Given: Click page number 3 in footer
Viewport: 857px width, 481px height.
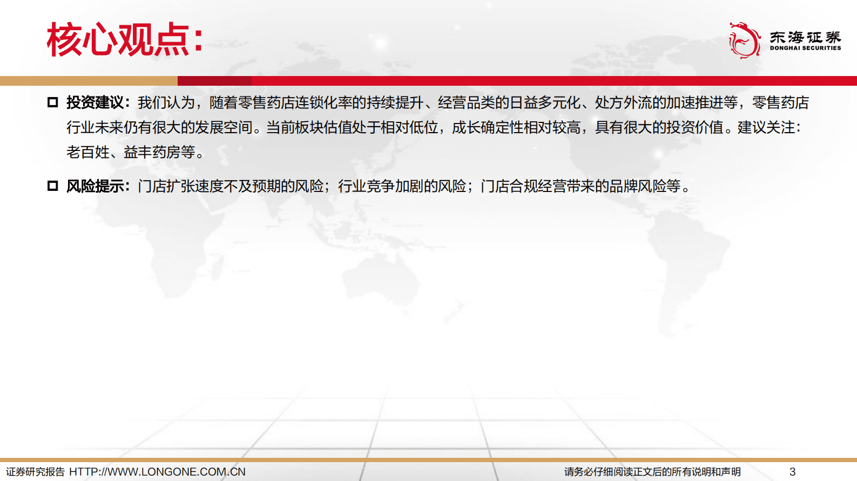Looking at the screenshot, I should click(792, 472).
